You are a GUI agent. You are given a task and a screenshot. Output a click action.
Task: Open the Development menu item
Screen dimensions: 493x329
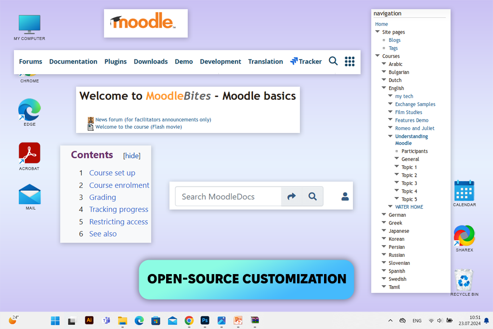[x=221, y=62]
